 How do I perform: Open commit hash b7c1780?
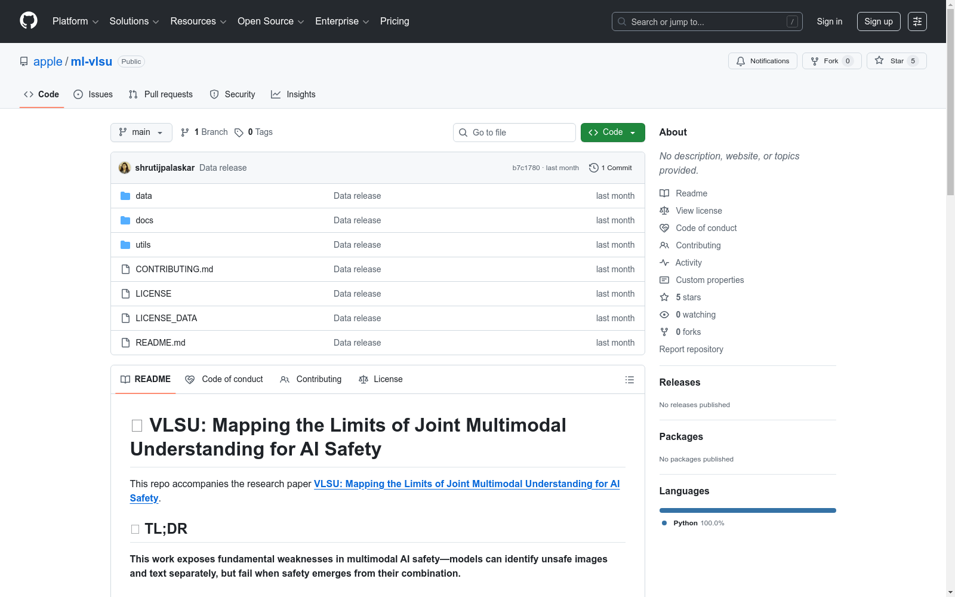click(x=526, y=168)
